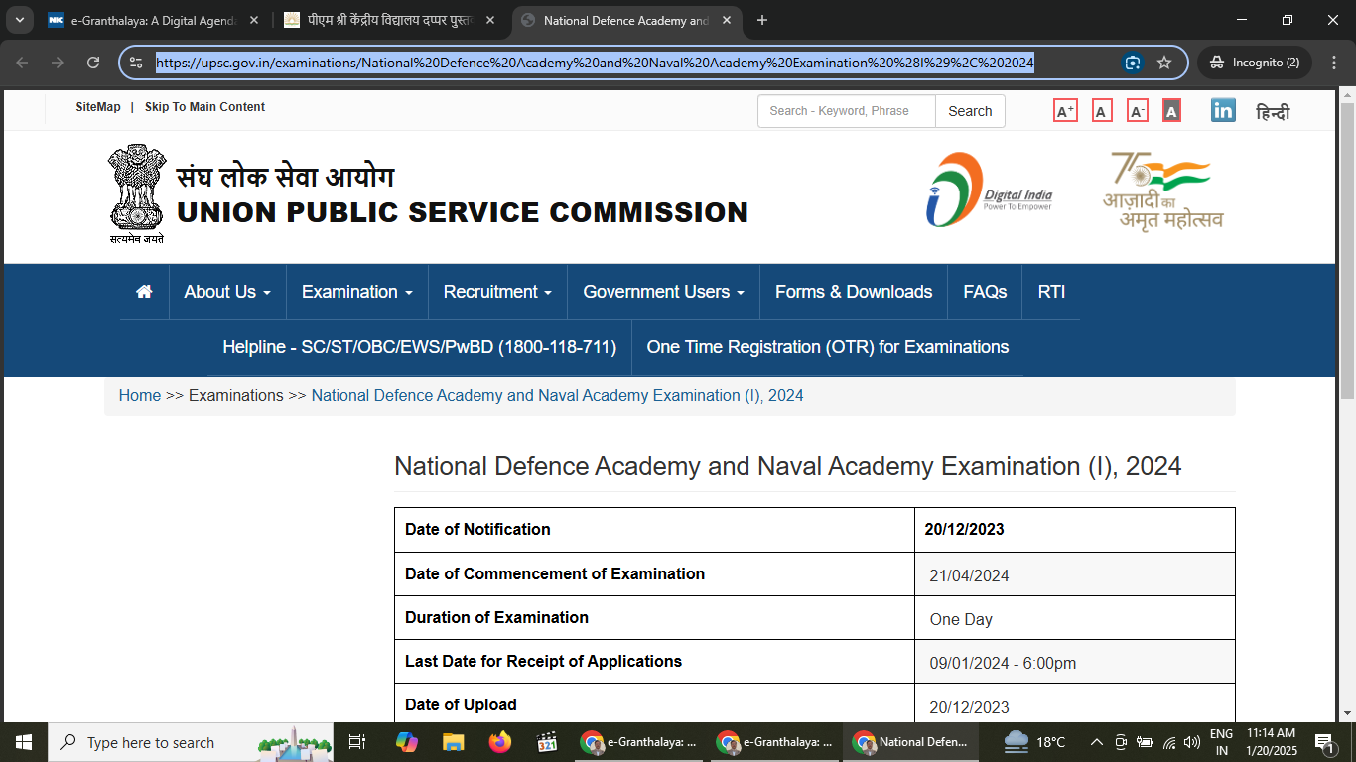Viewport: 1356px width, 762px height.
Task: Open One Time Registration for Examinations
Action: point(828,347)
